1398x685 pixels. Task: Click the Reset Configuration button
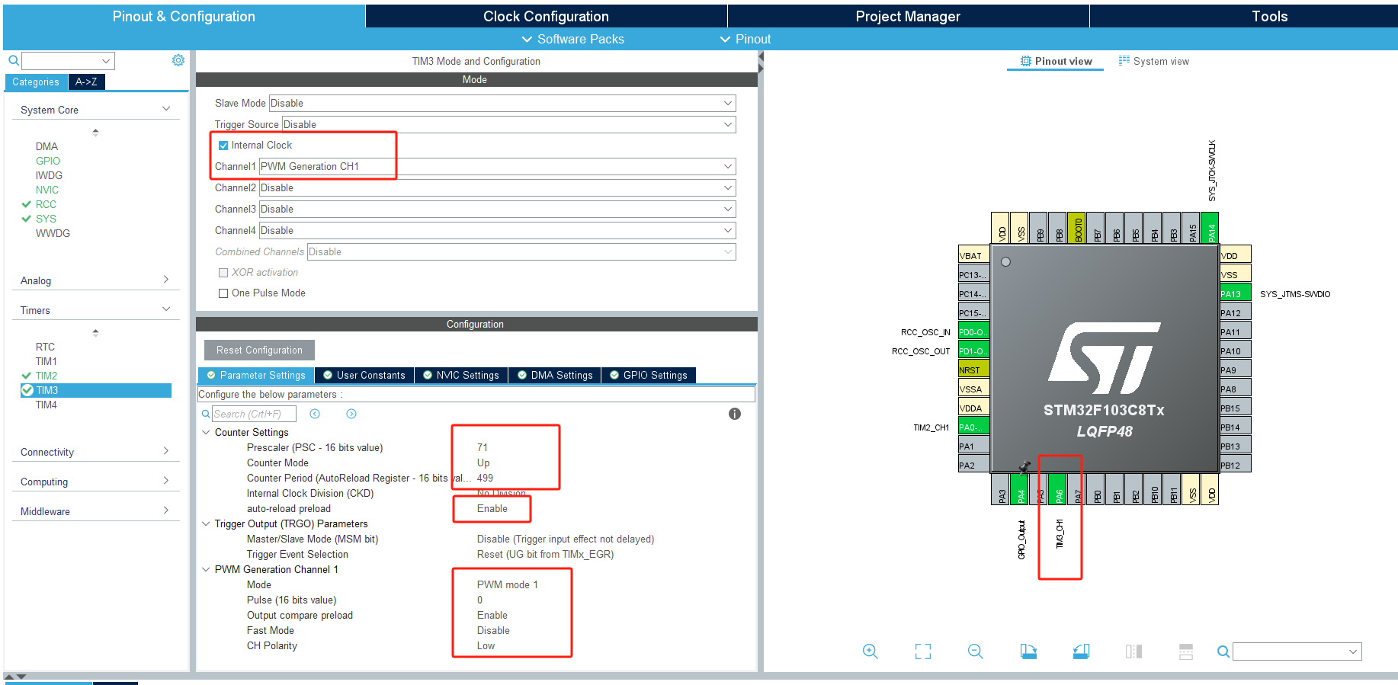(259, 351)
